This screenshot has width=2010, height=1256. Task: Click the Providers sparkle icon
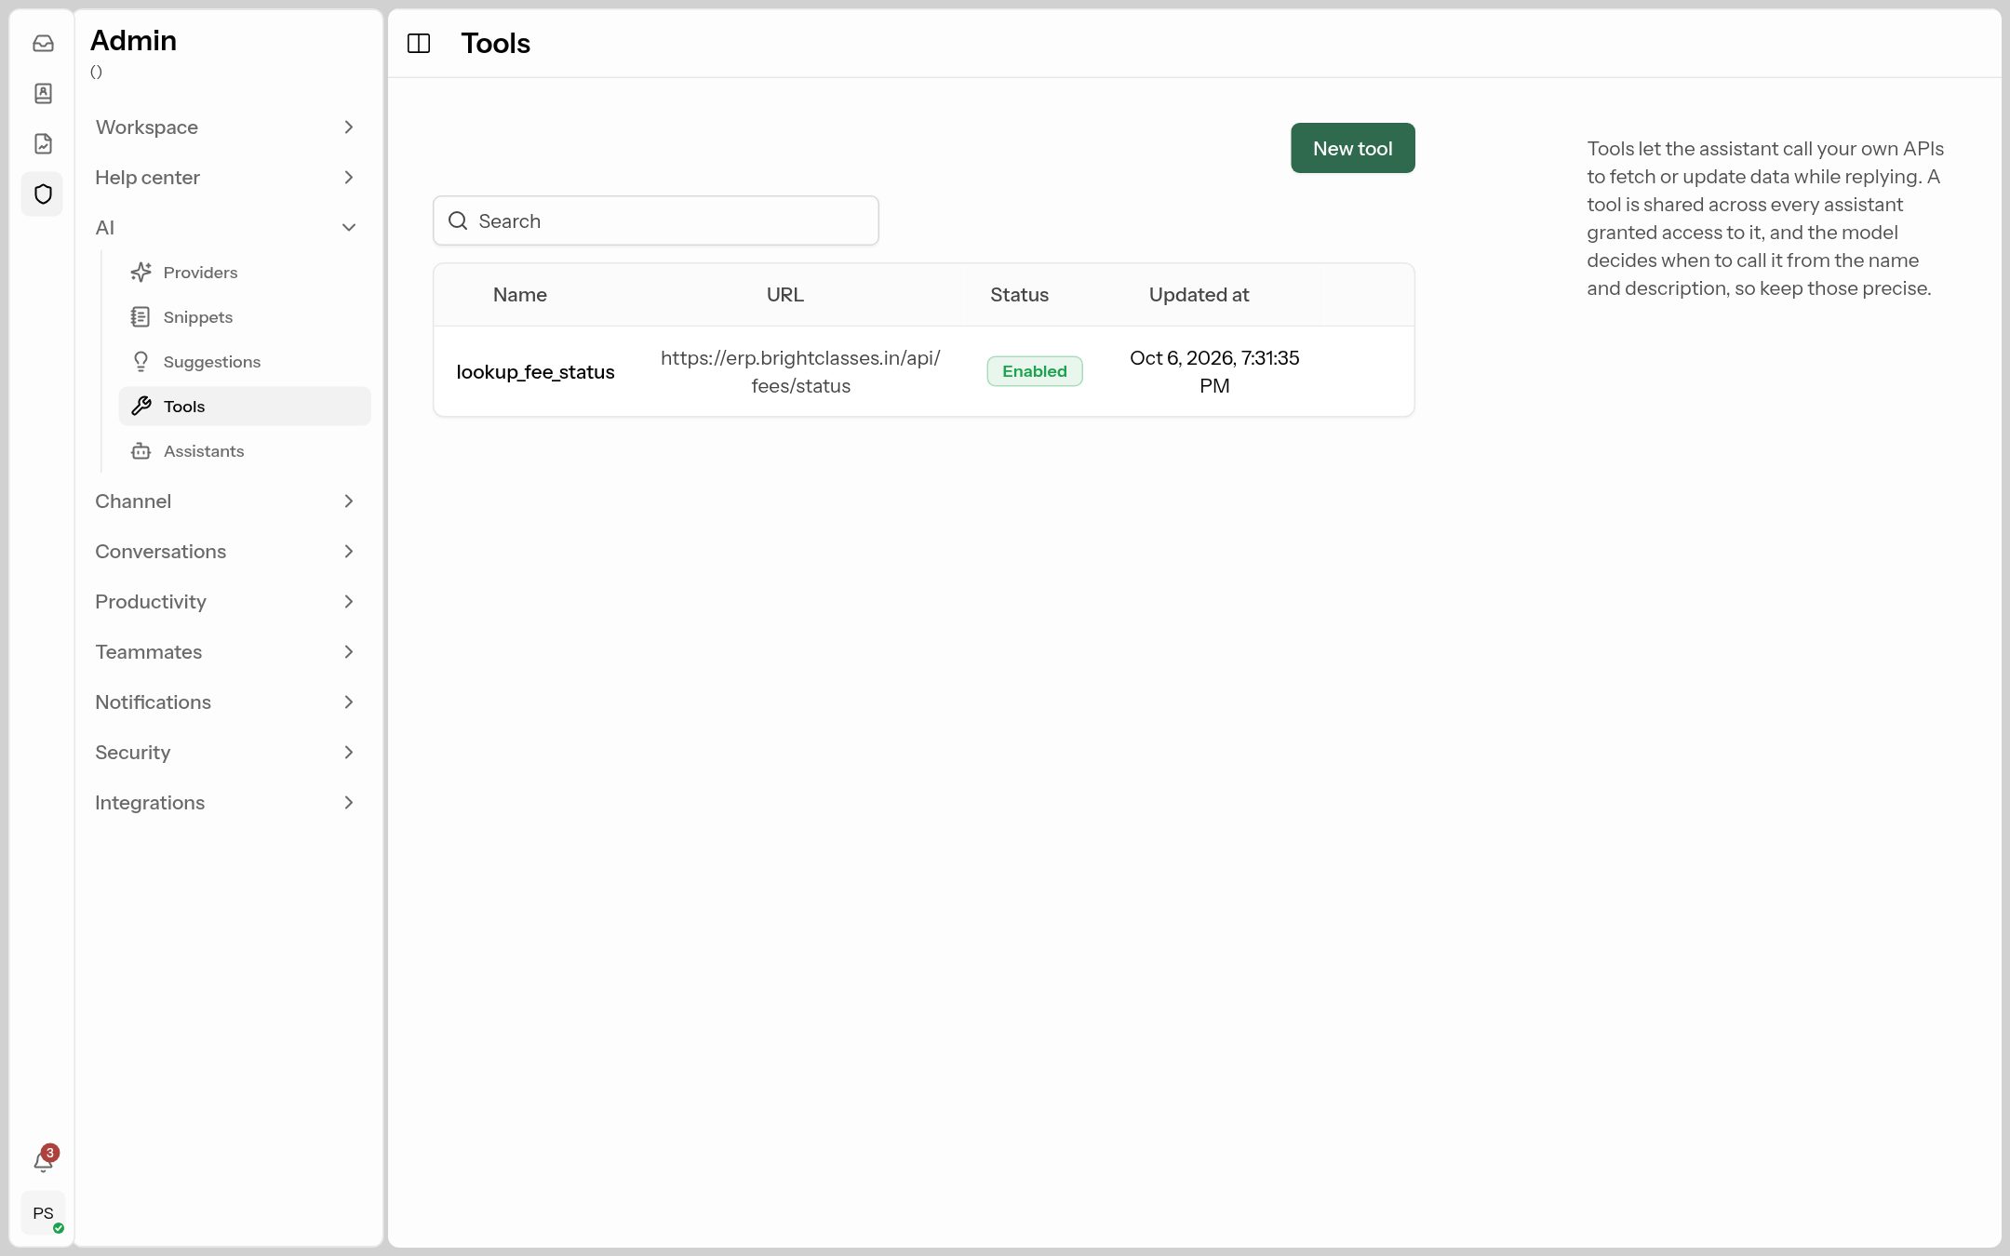[141, 272]
